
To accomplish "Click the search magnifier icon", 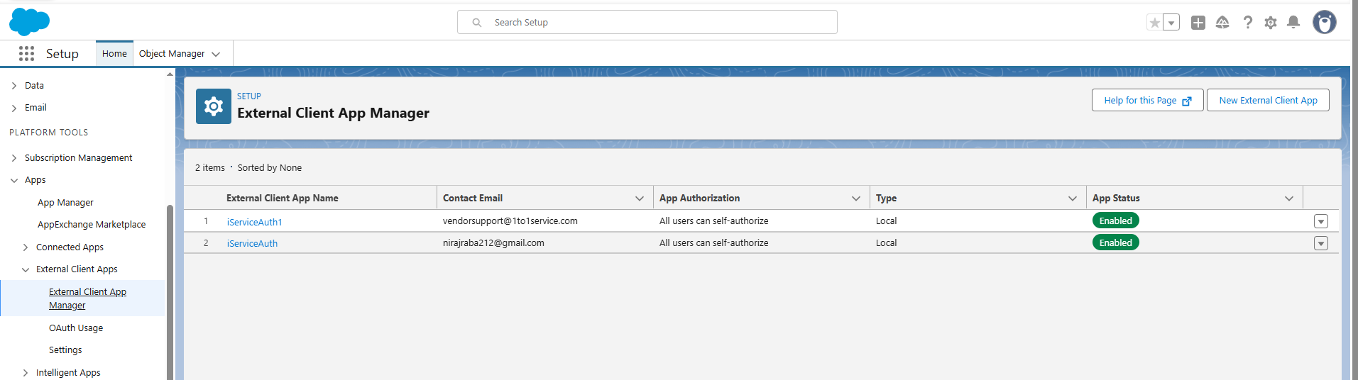I will (x=477, y=23).
